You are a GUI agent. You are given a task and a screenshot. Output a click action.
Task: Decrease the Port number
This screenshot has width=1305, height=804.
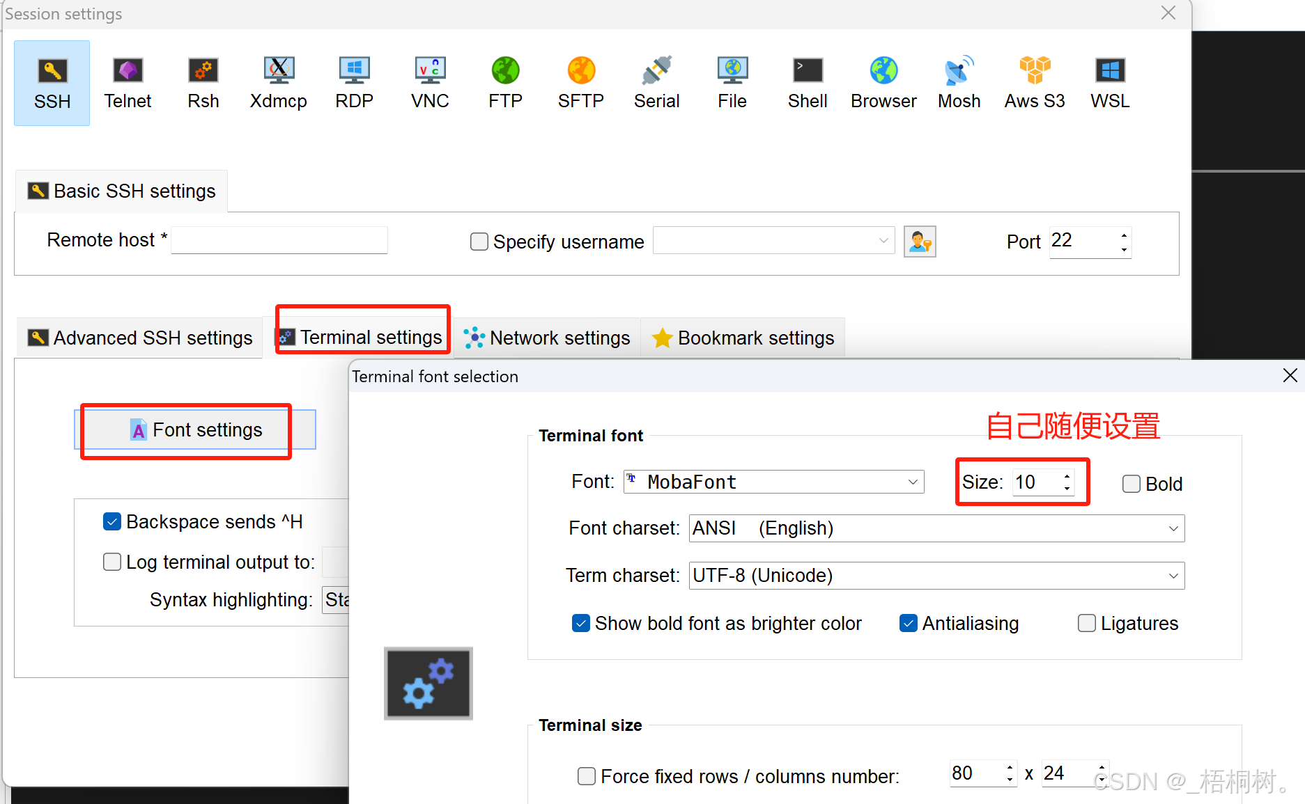coord(1124,249)
